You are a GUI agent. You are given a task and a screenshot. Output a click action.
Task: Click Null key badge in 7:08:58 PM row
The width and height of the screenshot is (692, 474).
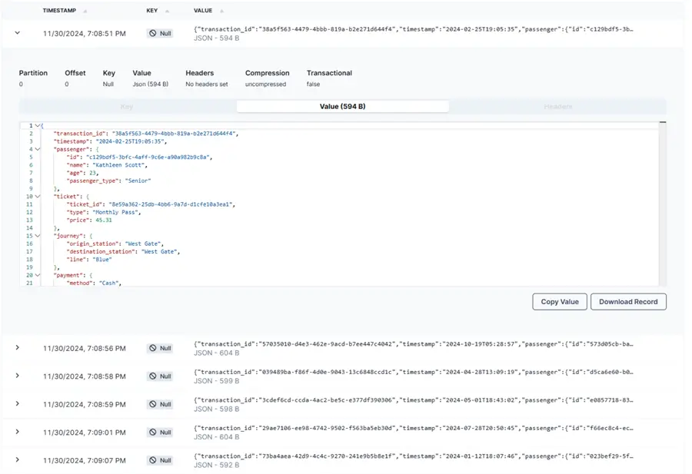point(160,376)
